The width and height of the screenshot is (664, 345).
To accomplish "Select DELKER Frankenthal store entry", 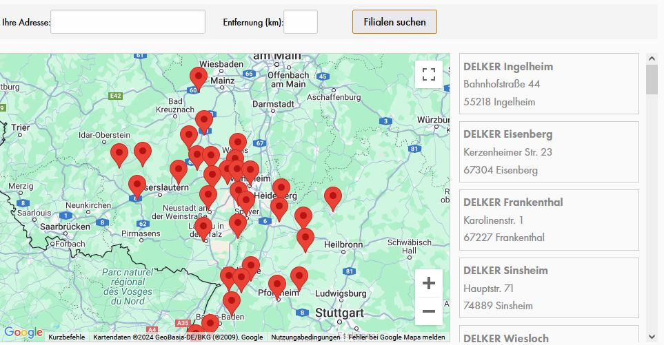I will (x=550, y=220).
